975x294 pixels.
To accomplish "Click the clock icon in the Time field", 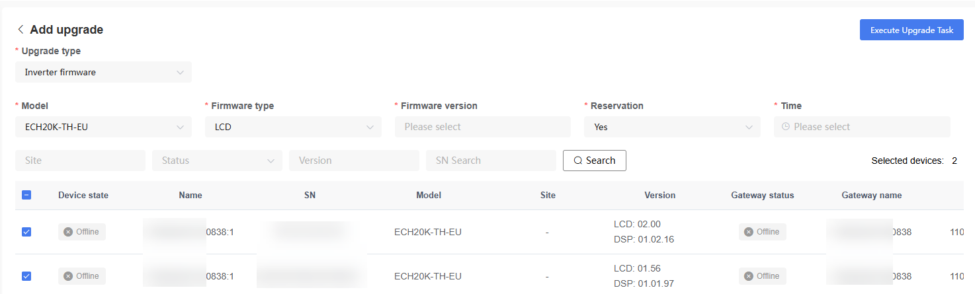I will [786, 127].
